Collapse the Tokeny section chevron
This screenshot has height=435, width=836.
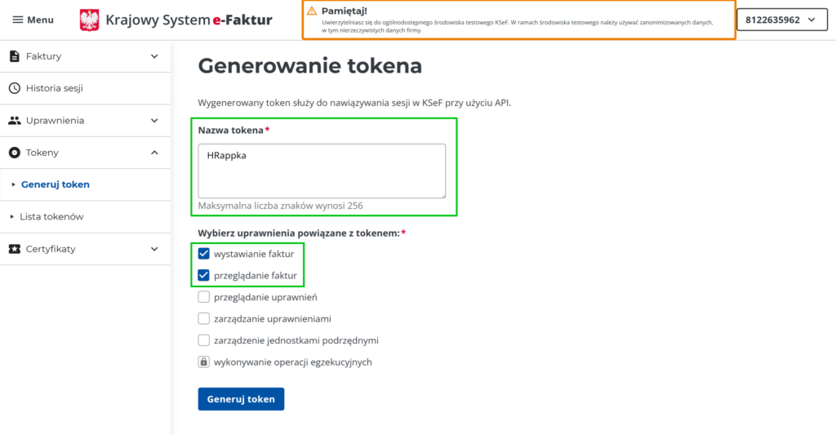point(155,153)
